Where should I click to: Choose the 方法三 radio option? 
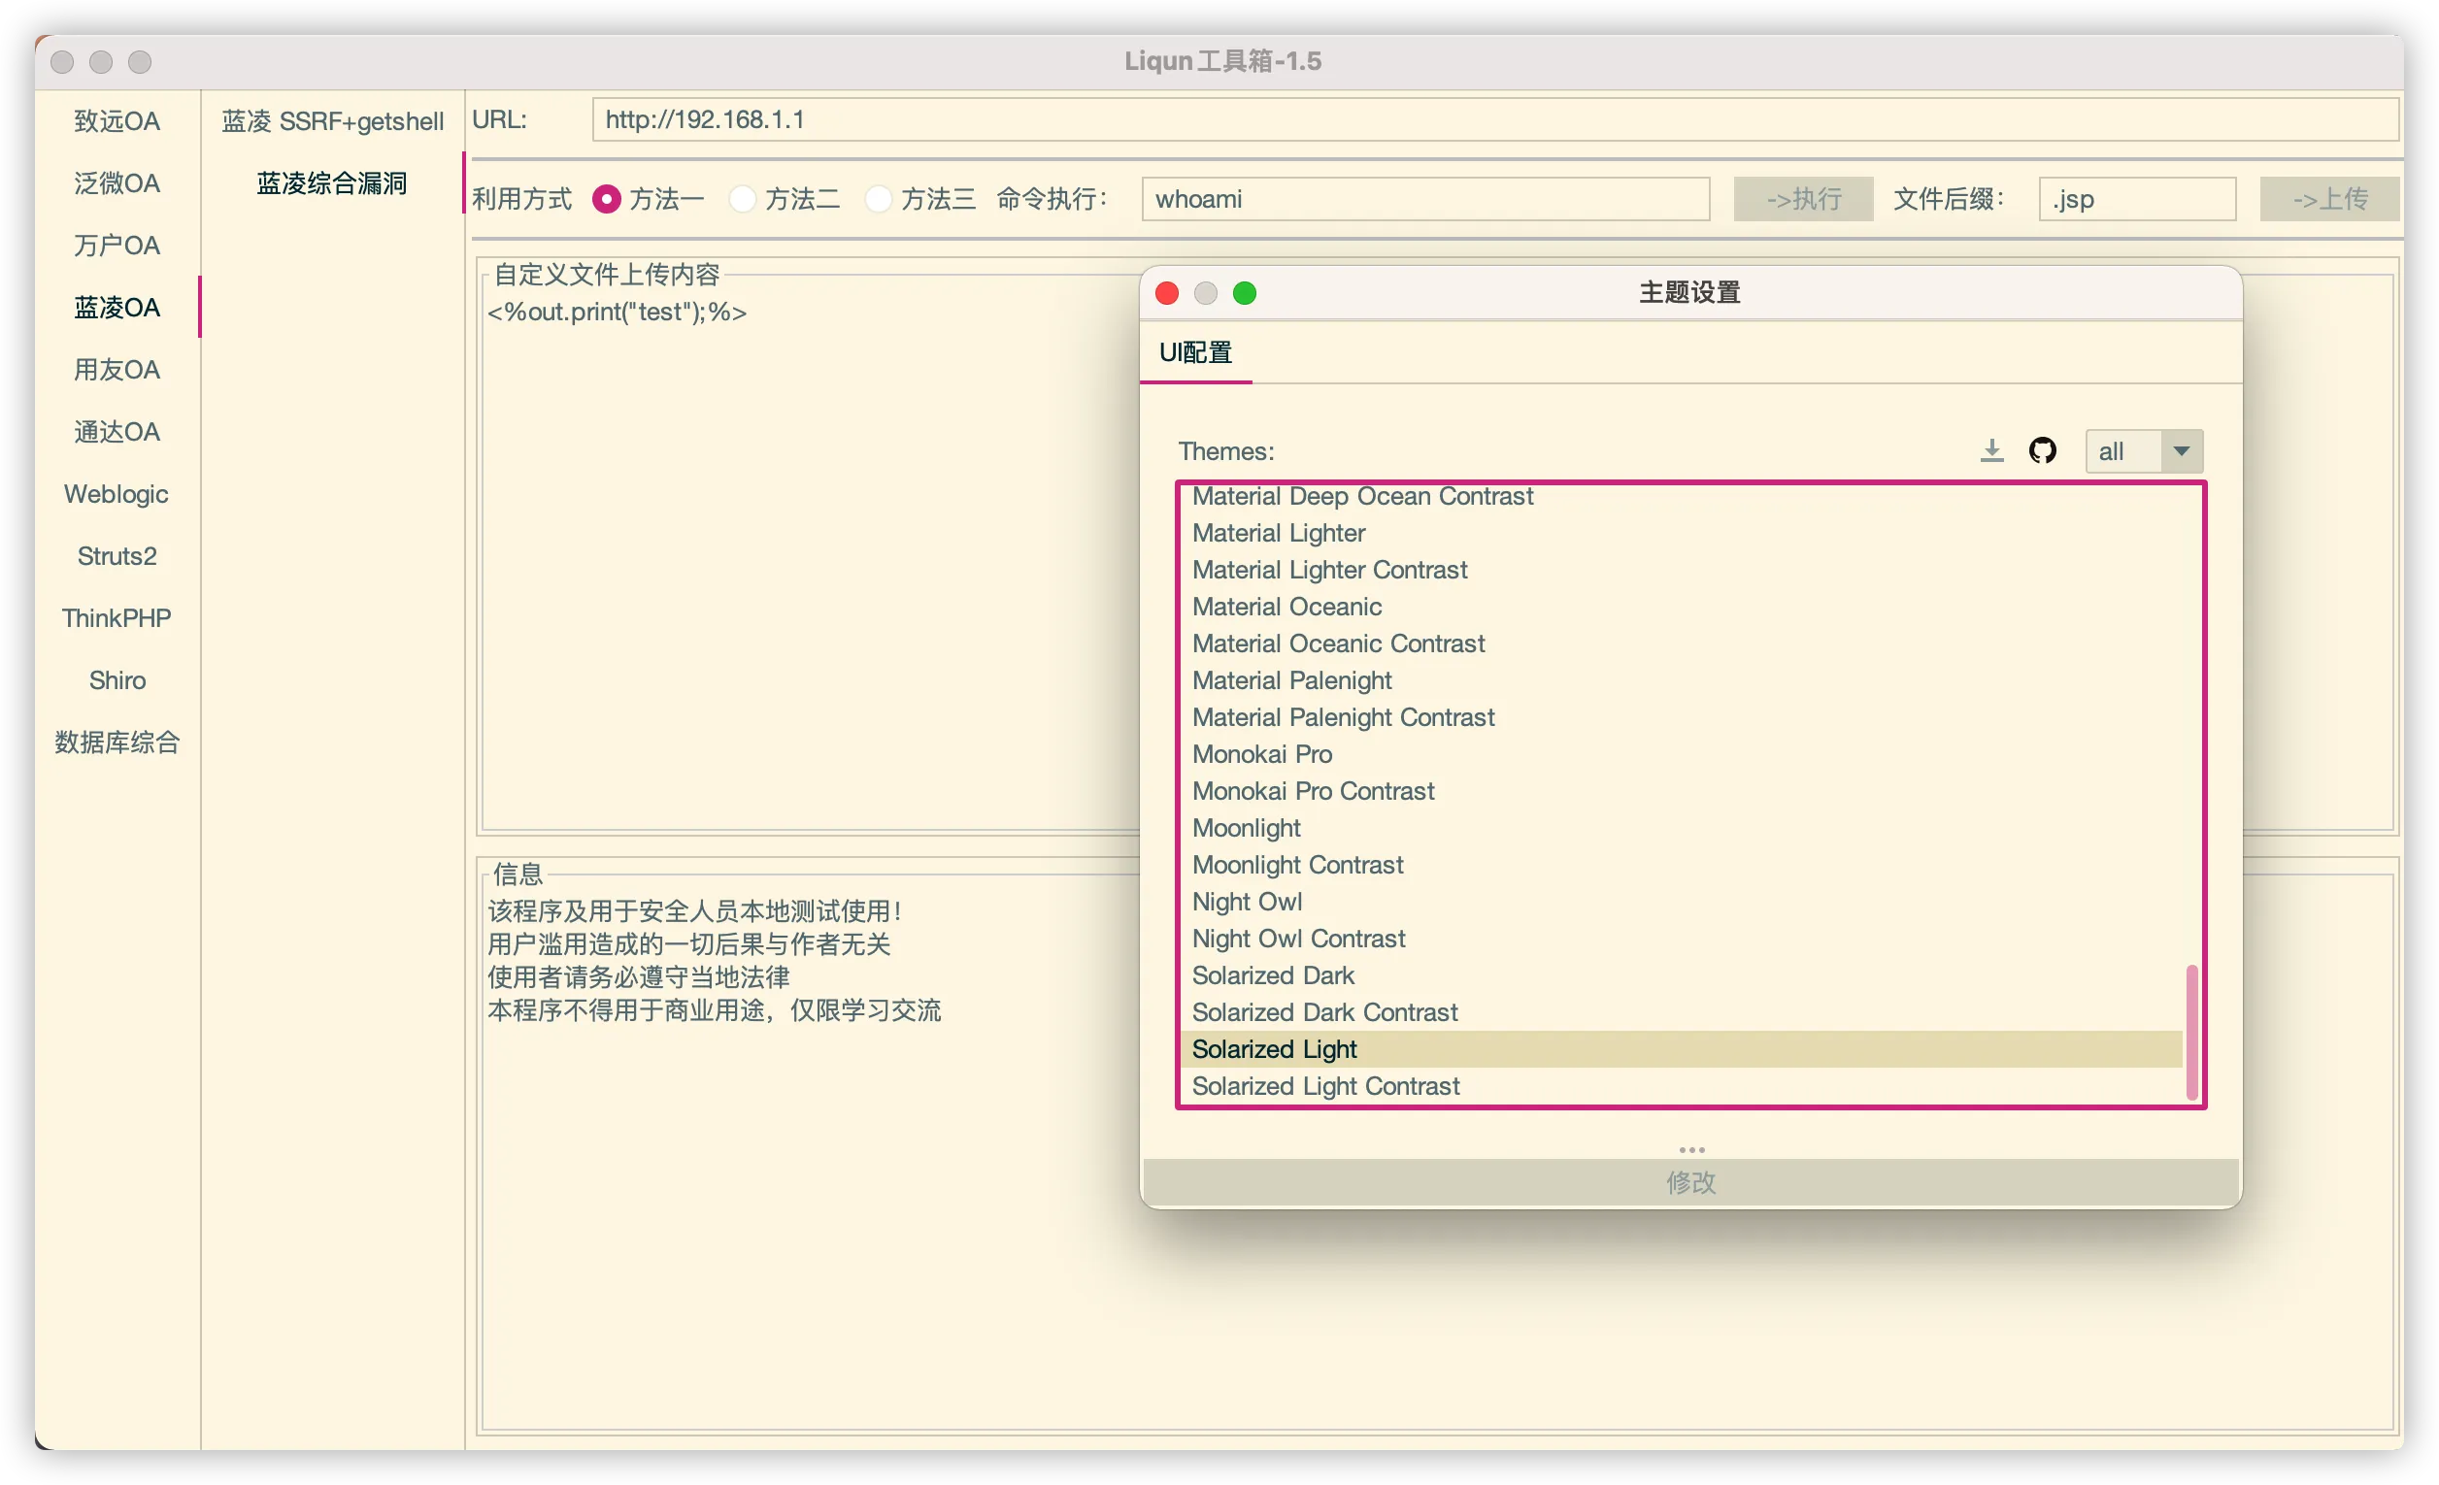878,199
